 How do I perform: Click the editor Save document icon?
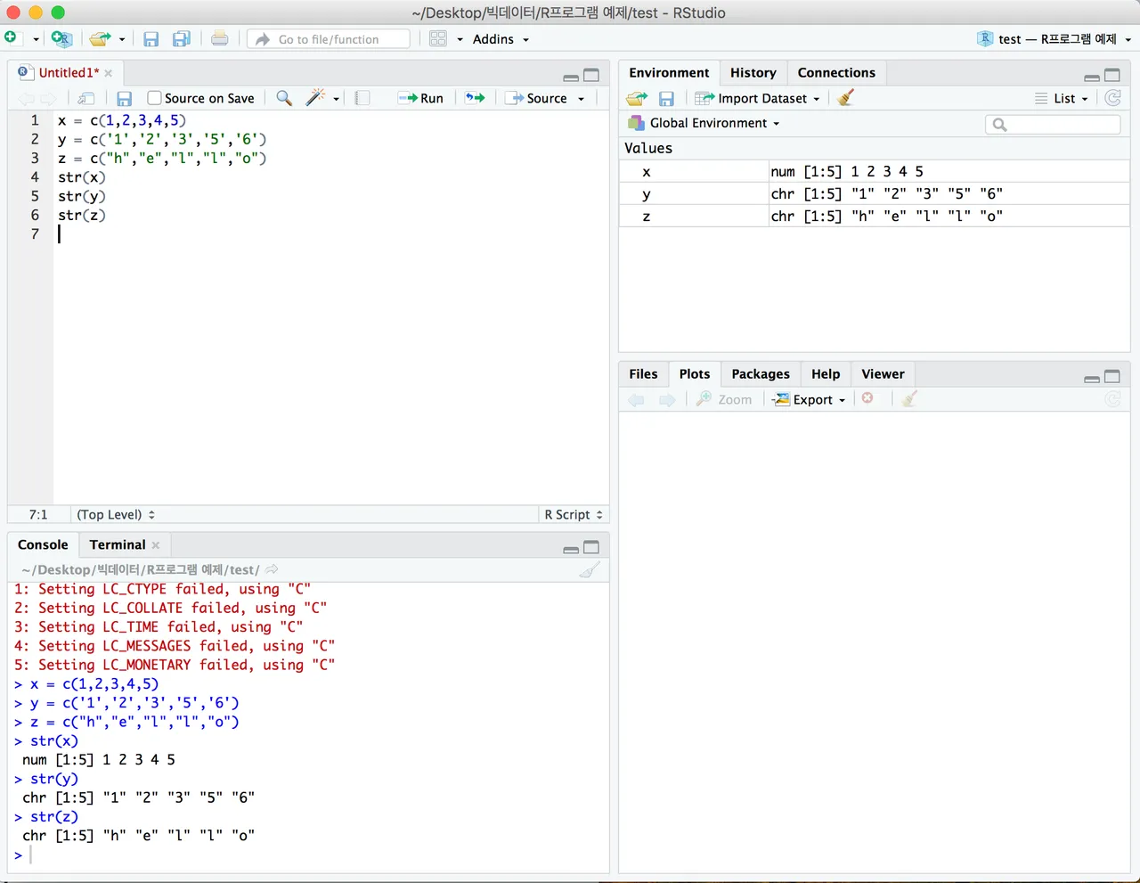click(125, 98)
